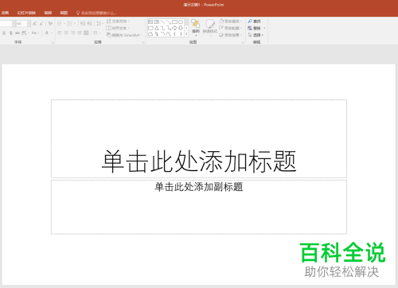
Task: Select Right Brace shape
Action: point(181,34)
